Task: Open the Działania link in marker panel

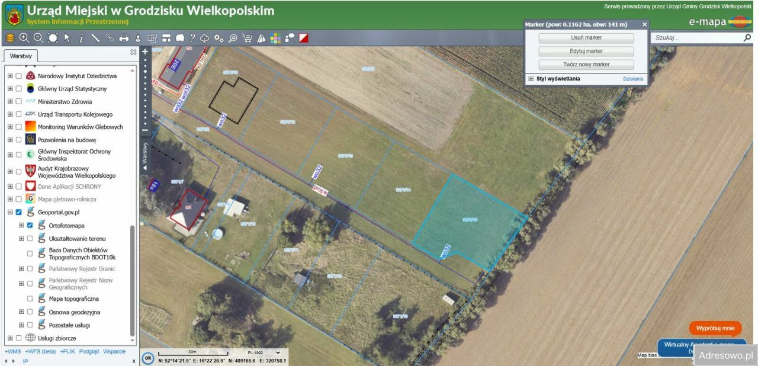Action: coord(633,79)
